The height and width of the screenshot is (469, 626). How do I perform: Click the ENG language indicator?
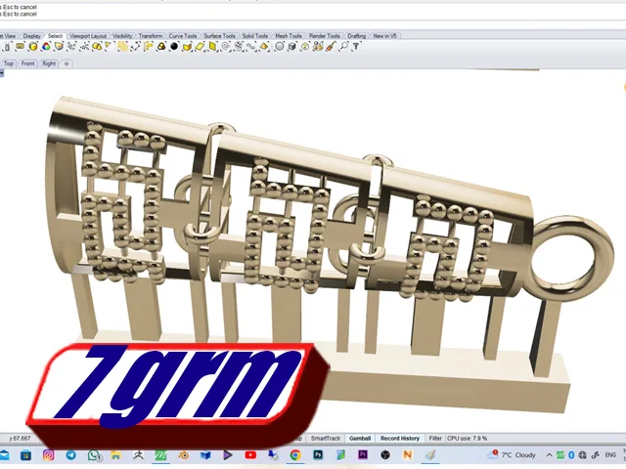pos(610,455)
